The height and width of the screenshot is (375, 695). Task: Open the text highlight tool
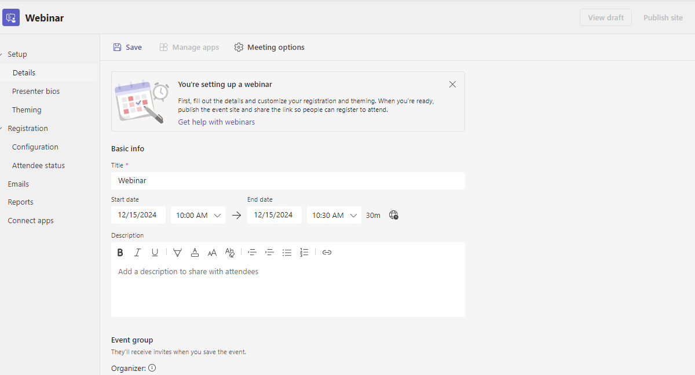pos(177,252)
